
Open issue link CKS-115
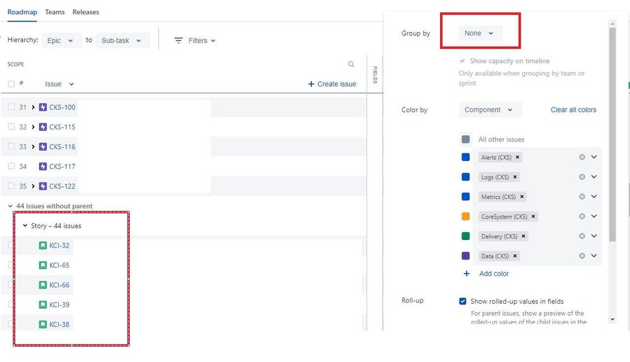point(62,127)
